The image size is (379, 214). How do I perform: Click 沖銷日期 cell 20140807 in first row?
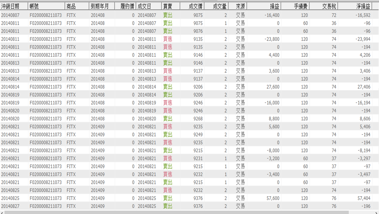click(10, 15)
